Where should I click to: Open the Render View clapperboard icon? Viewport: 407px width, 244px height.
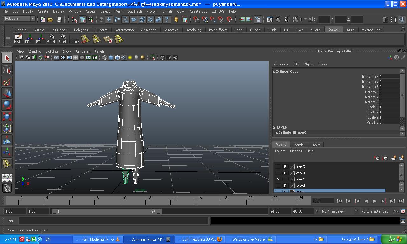click(270, 19)
